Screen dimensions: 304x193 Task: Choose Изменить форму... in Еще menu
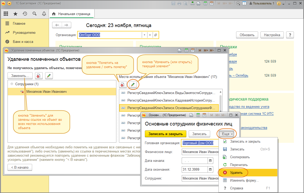[x=248, y=180]
